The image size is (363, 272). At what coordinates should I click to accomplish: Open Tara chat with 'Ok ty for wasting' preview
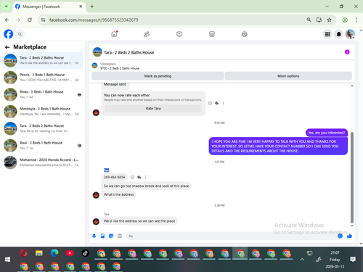[43, 128]
